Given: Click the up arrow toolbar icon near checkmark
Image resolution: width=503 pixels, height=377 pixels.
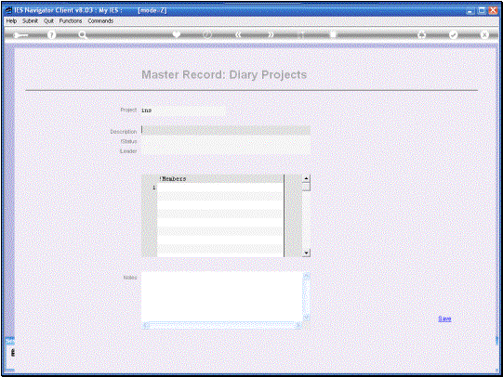Looking at the screenshot, I should (421, 34).
